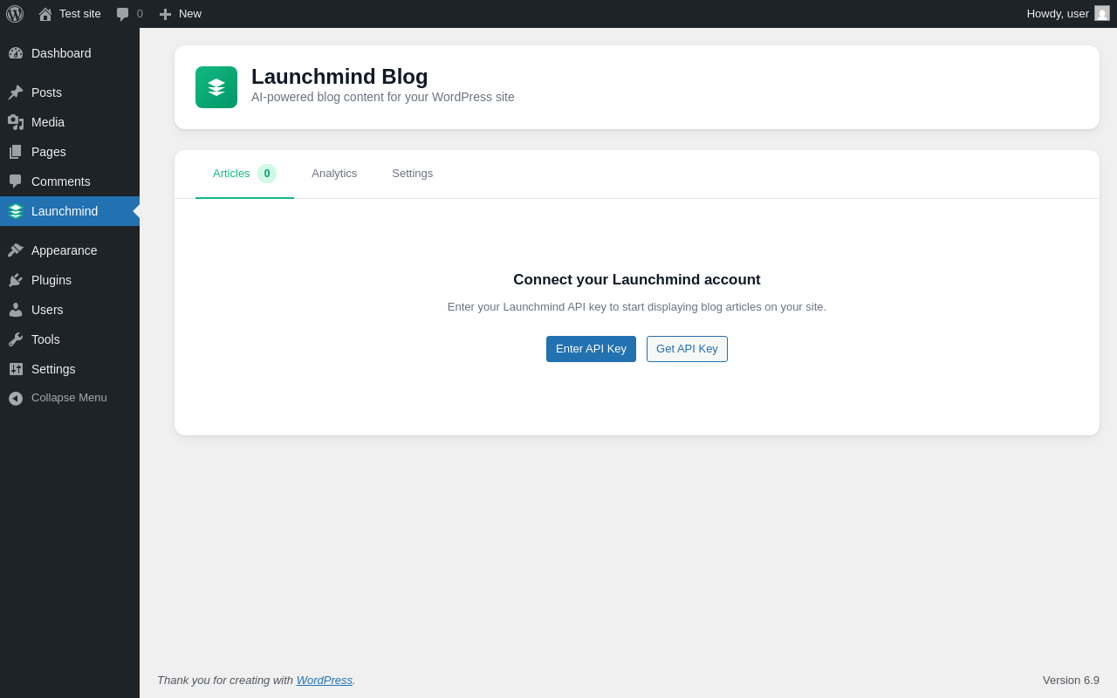
Task: Open the Launchmind Settings tab
Action: (412, 174)
